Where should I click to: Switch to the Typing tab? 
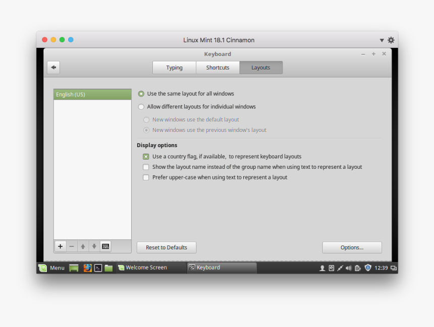coord(174,67)
